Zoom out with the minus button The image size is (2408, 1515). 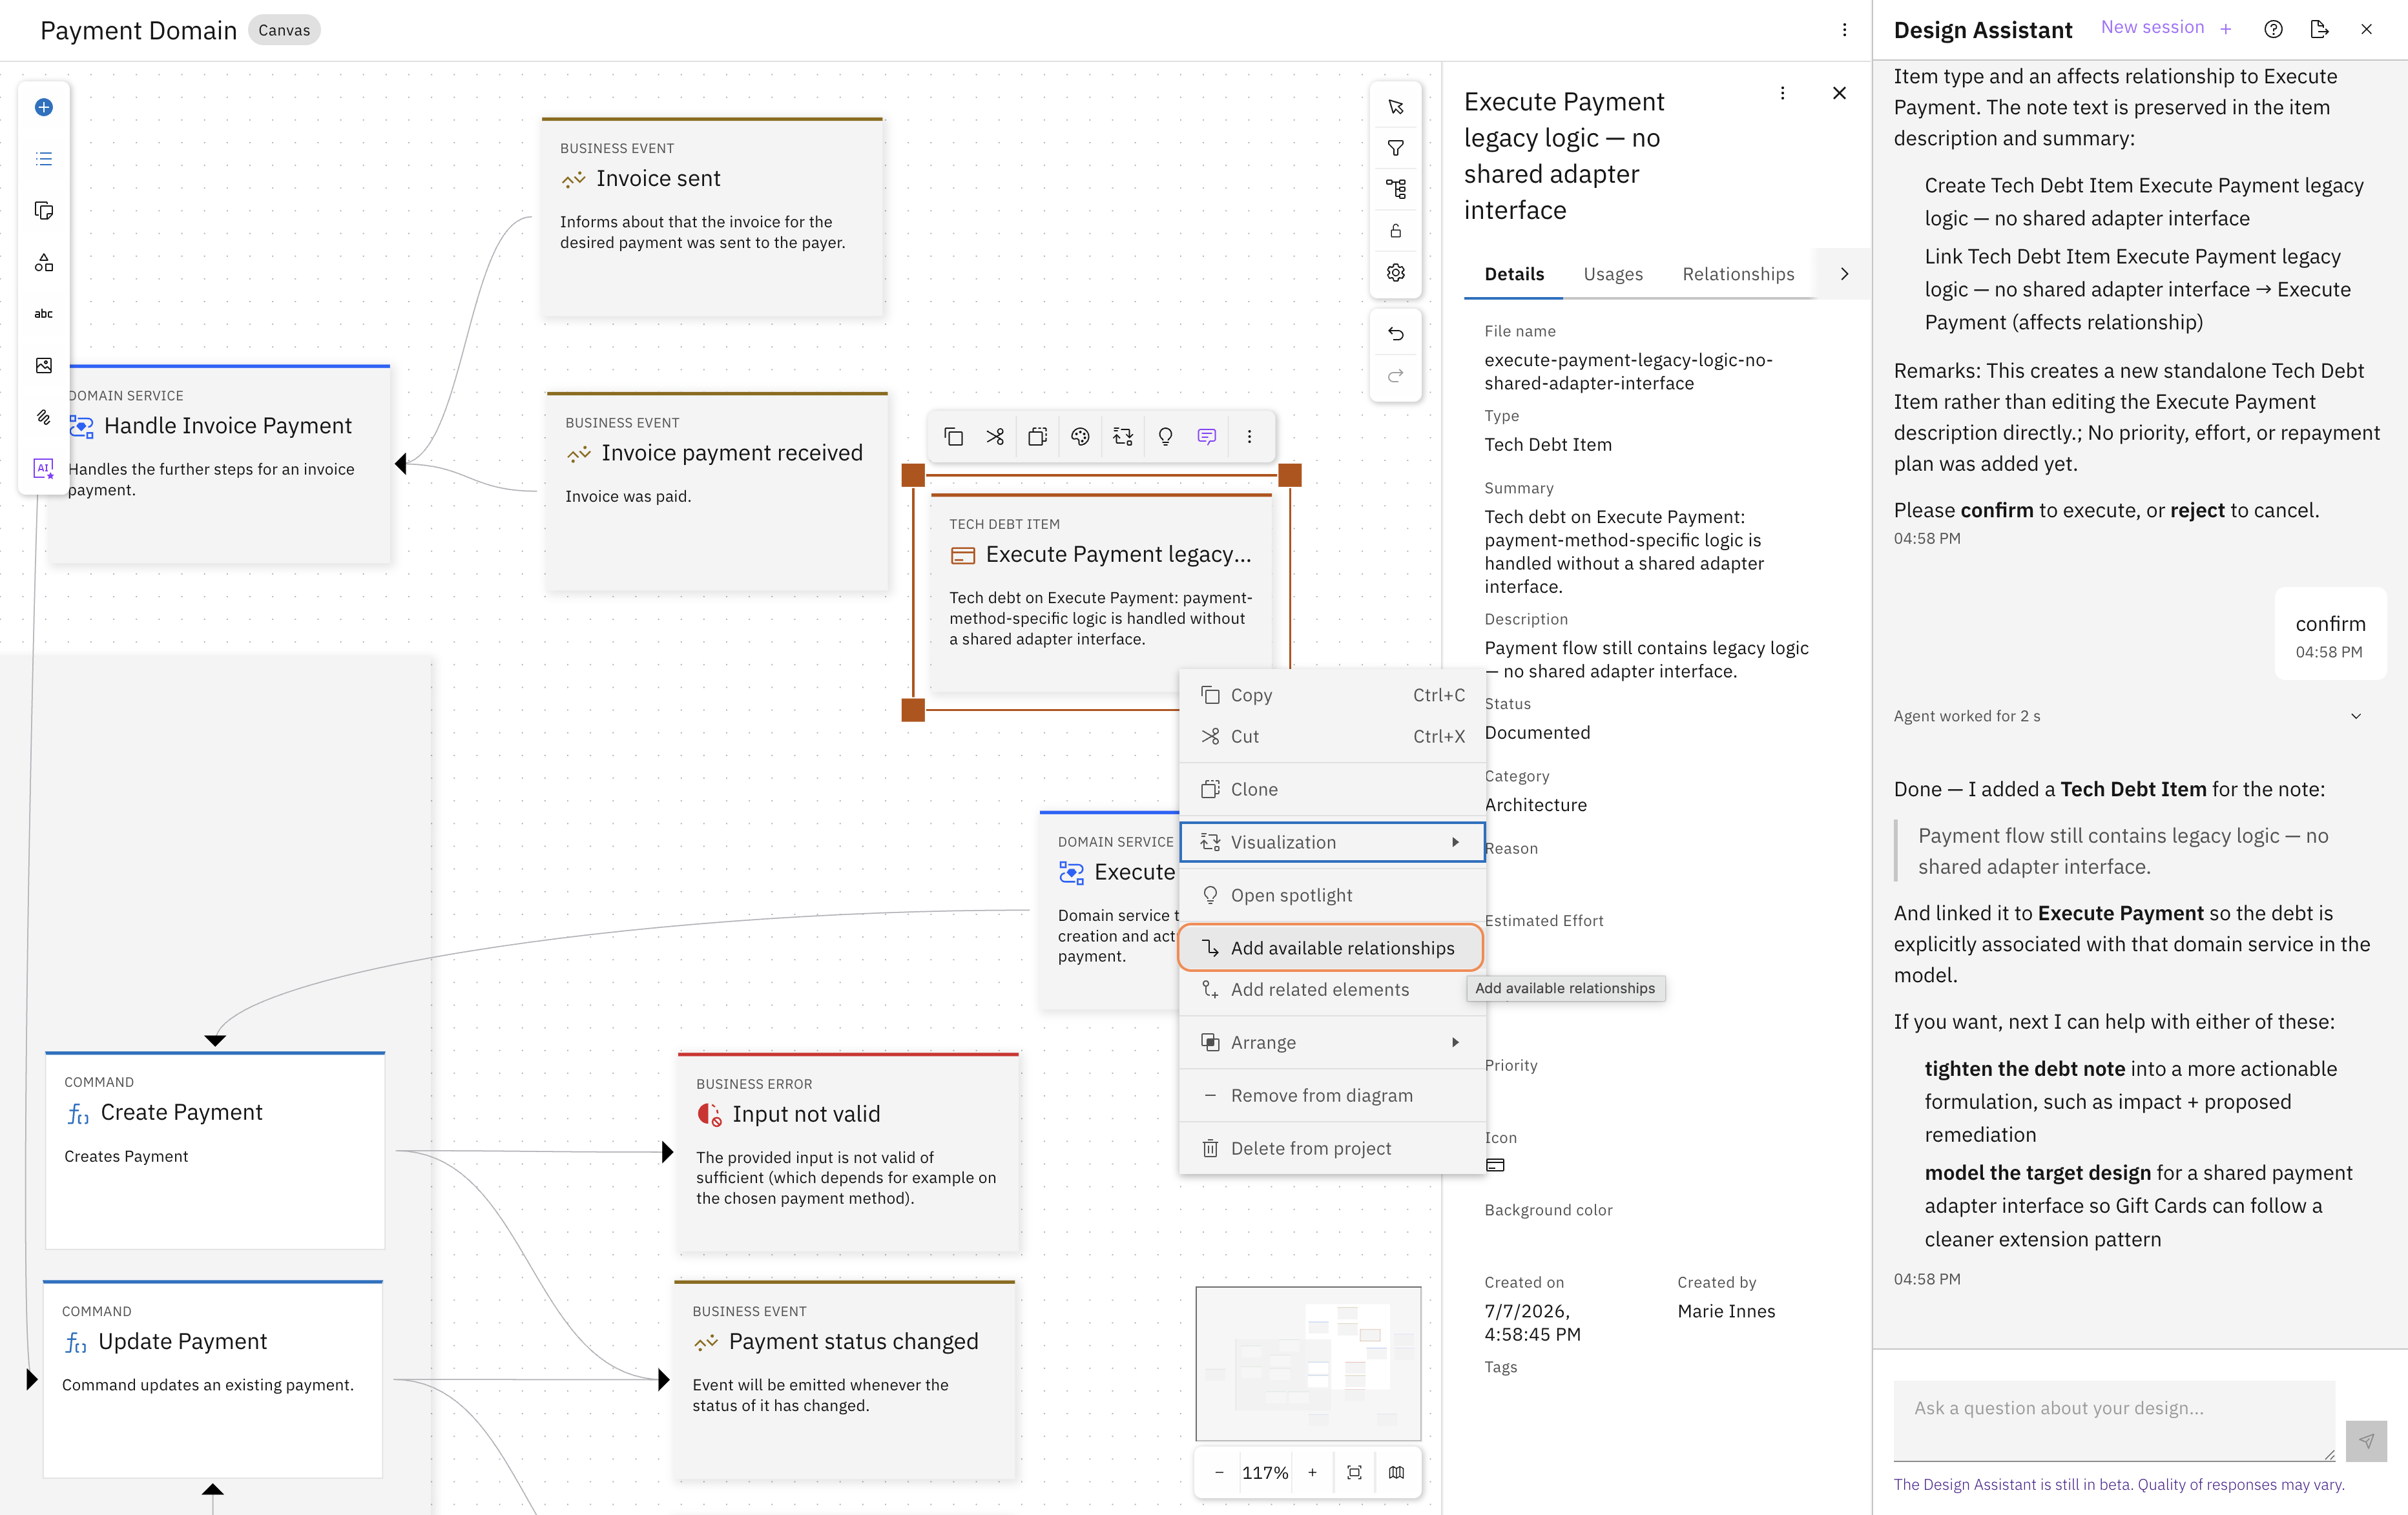[1219, 1472]
